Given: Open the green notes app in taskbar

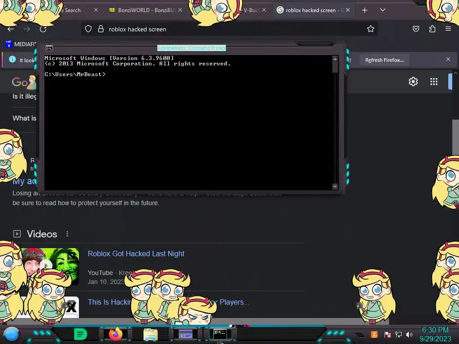Looking at the screenshot, I should click(81, 334).
